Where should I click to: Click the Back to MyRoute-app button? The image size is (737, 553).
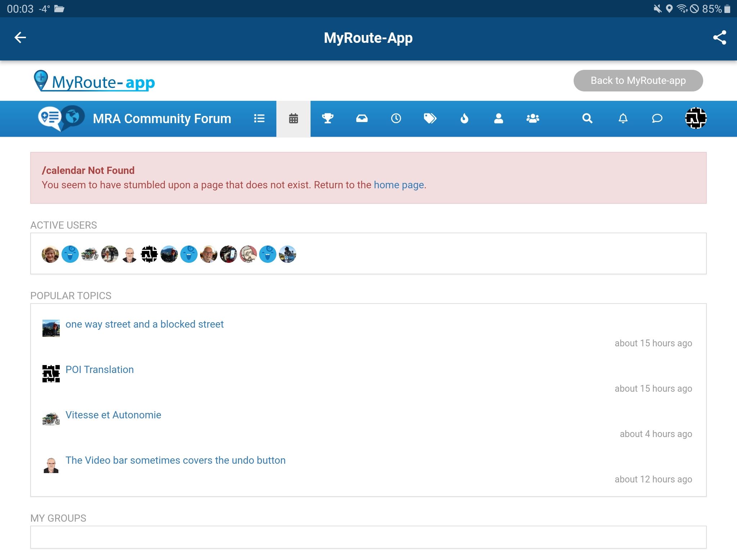click(638, 80)
